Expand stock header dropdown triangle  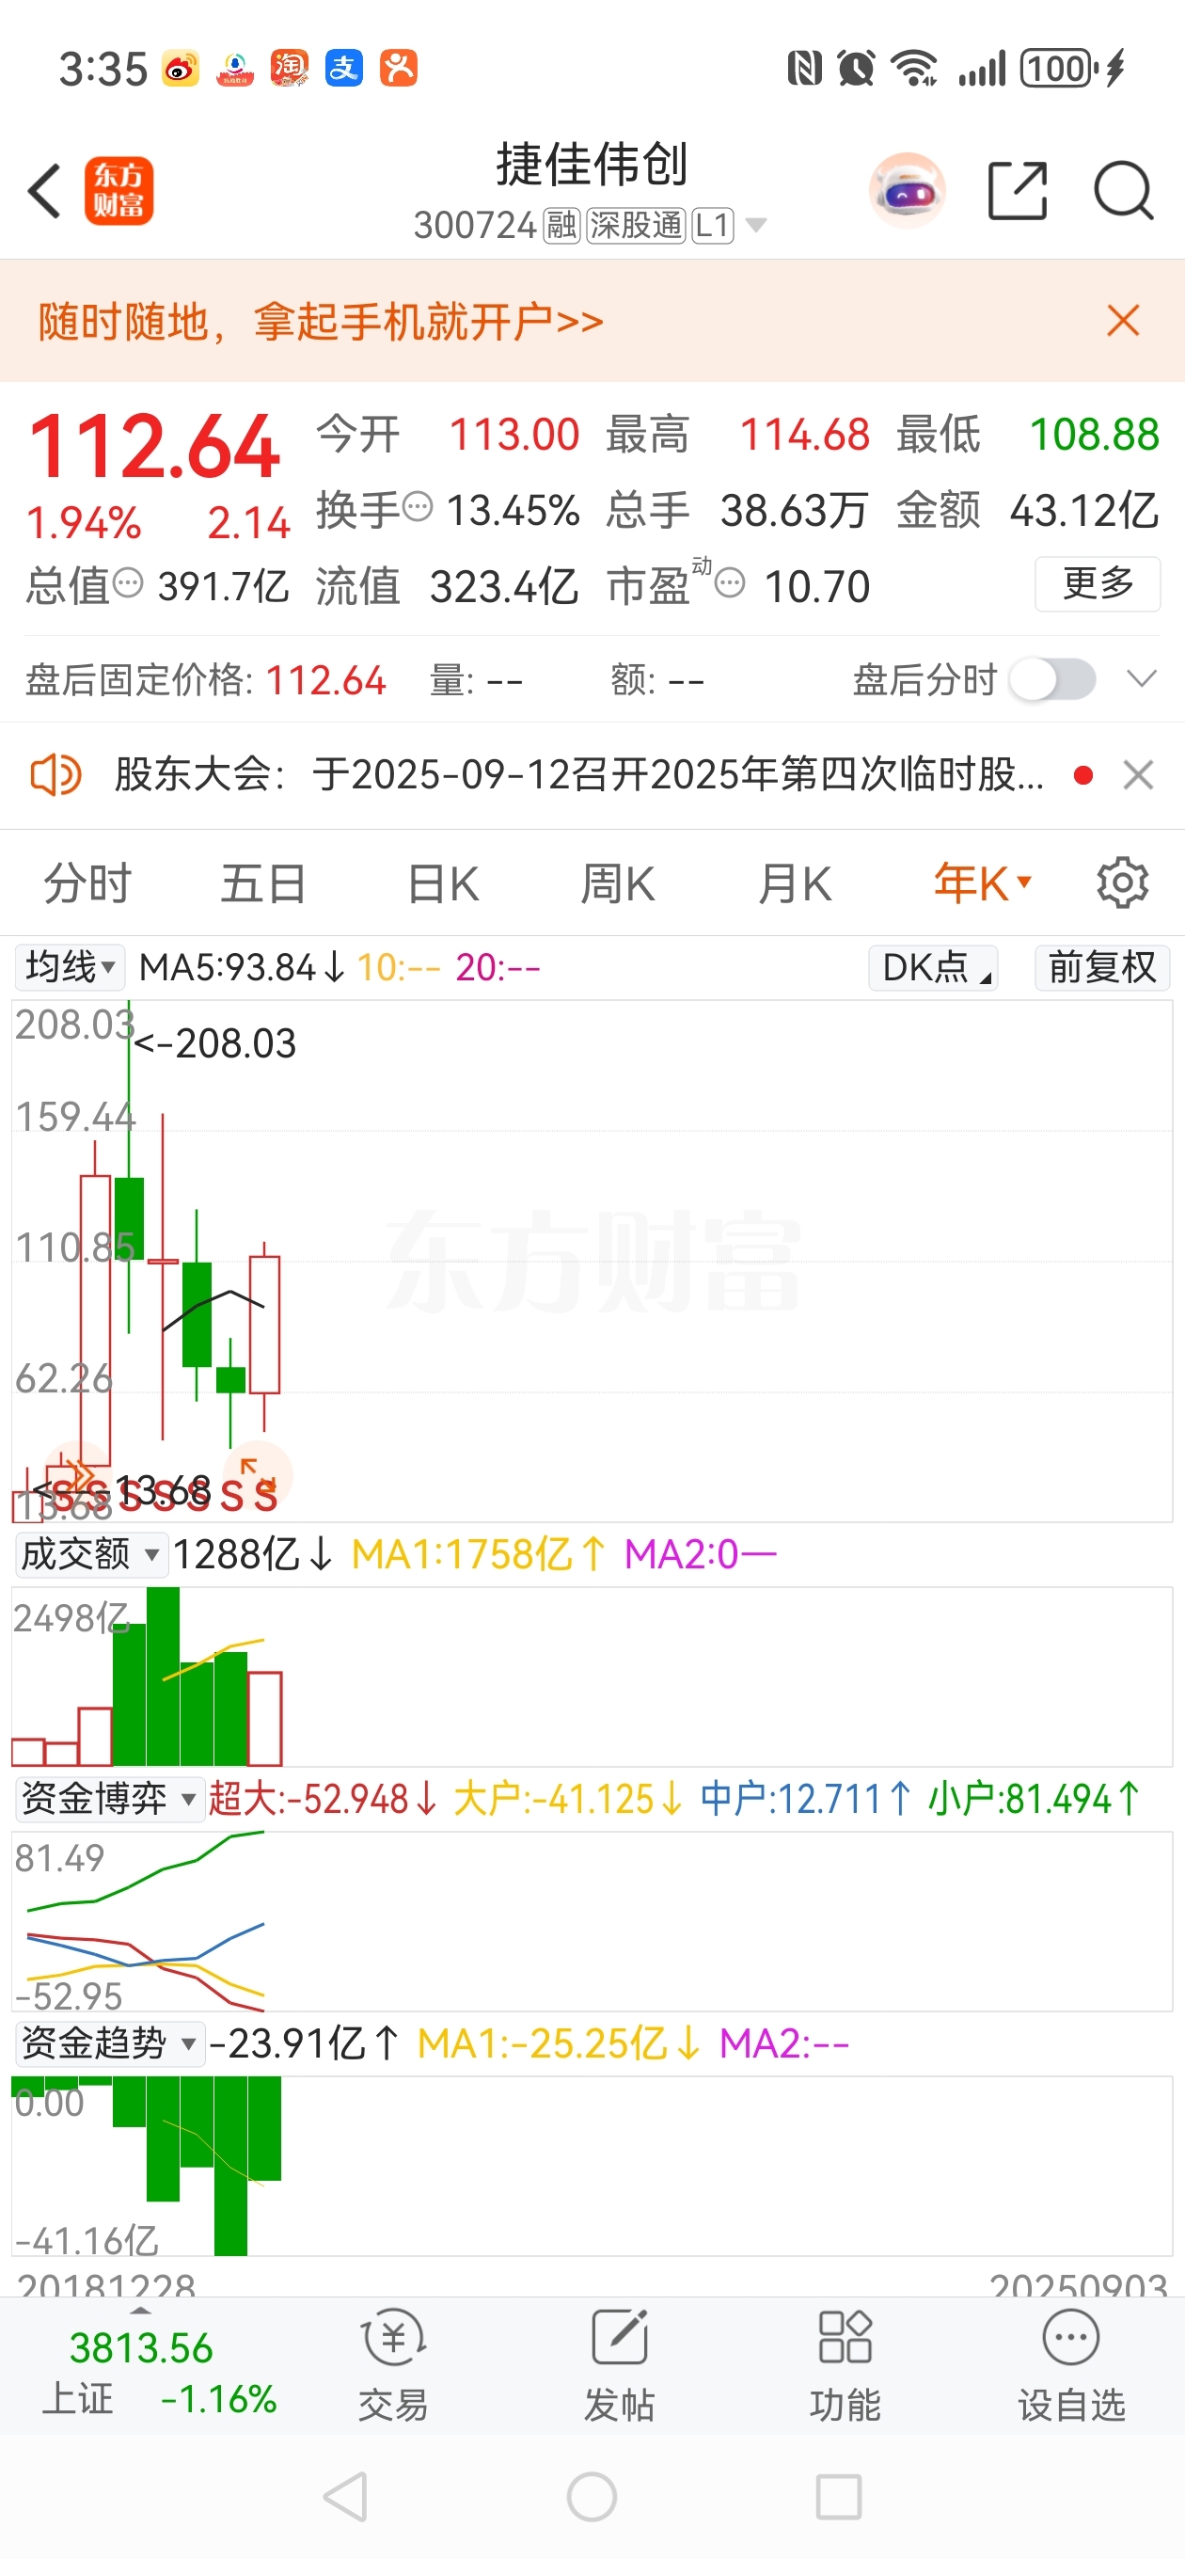(x=756, y=226)
